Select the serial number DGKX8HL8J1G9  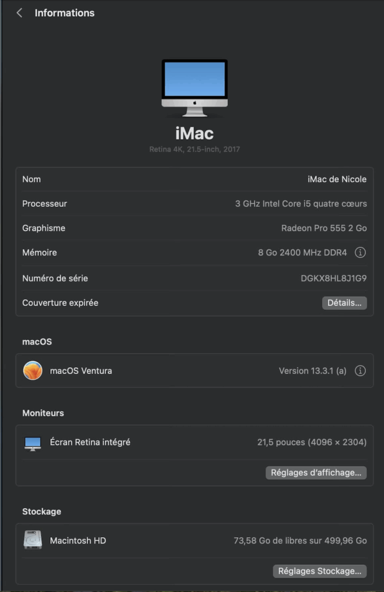[334, 278]
